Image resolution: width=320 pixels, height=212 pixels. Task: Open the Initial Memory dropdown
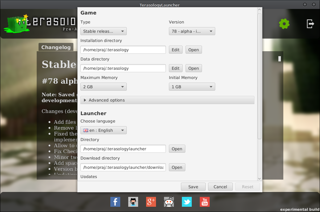192,87
